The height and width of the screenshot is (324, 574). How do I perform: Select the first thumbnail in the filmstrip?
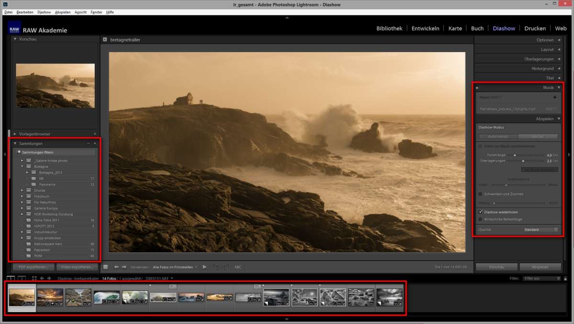pos(22,297)
